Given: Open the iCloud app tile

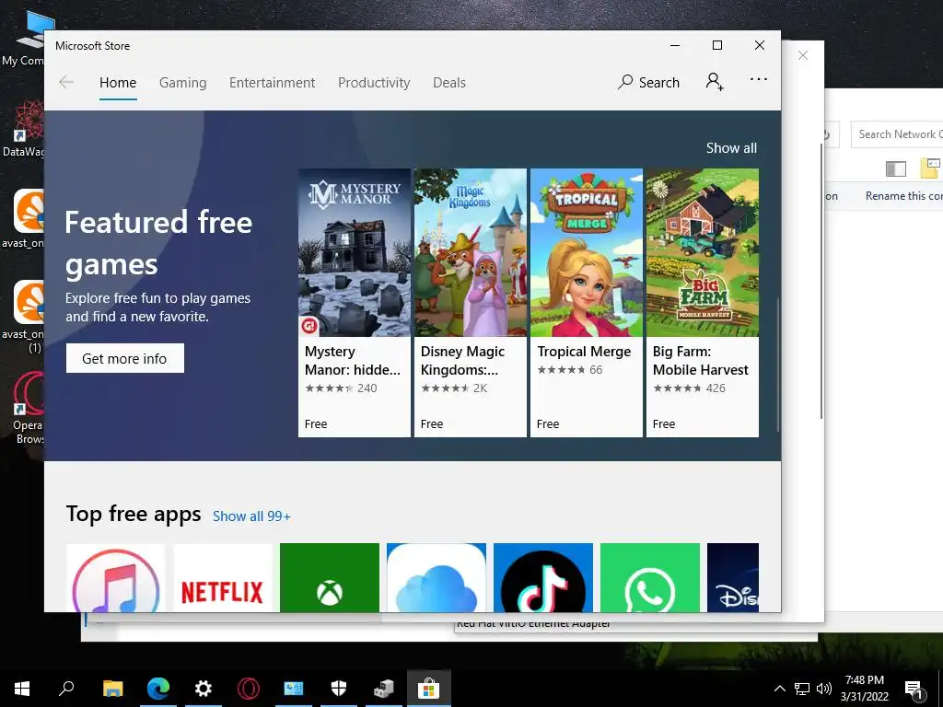Looking at the screenshot, I should (x=436, y=578).
